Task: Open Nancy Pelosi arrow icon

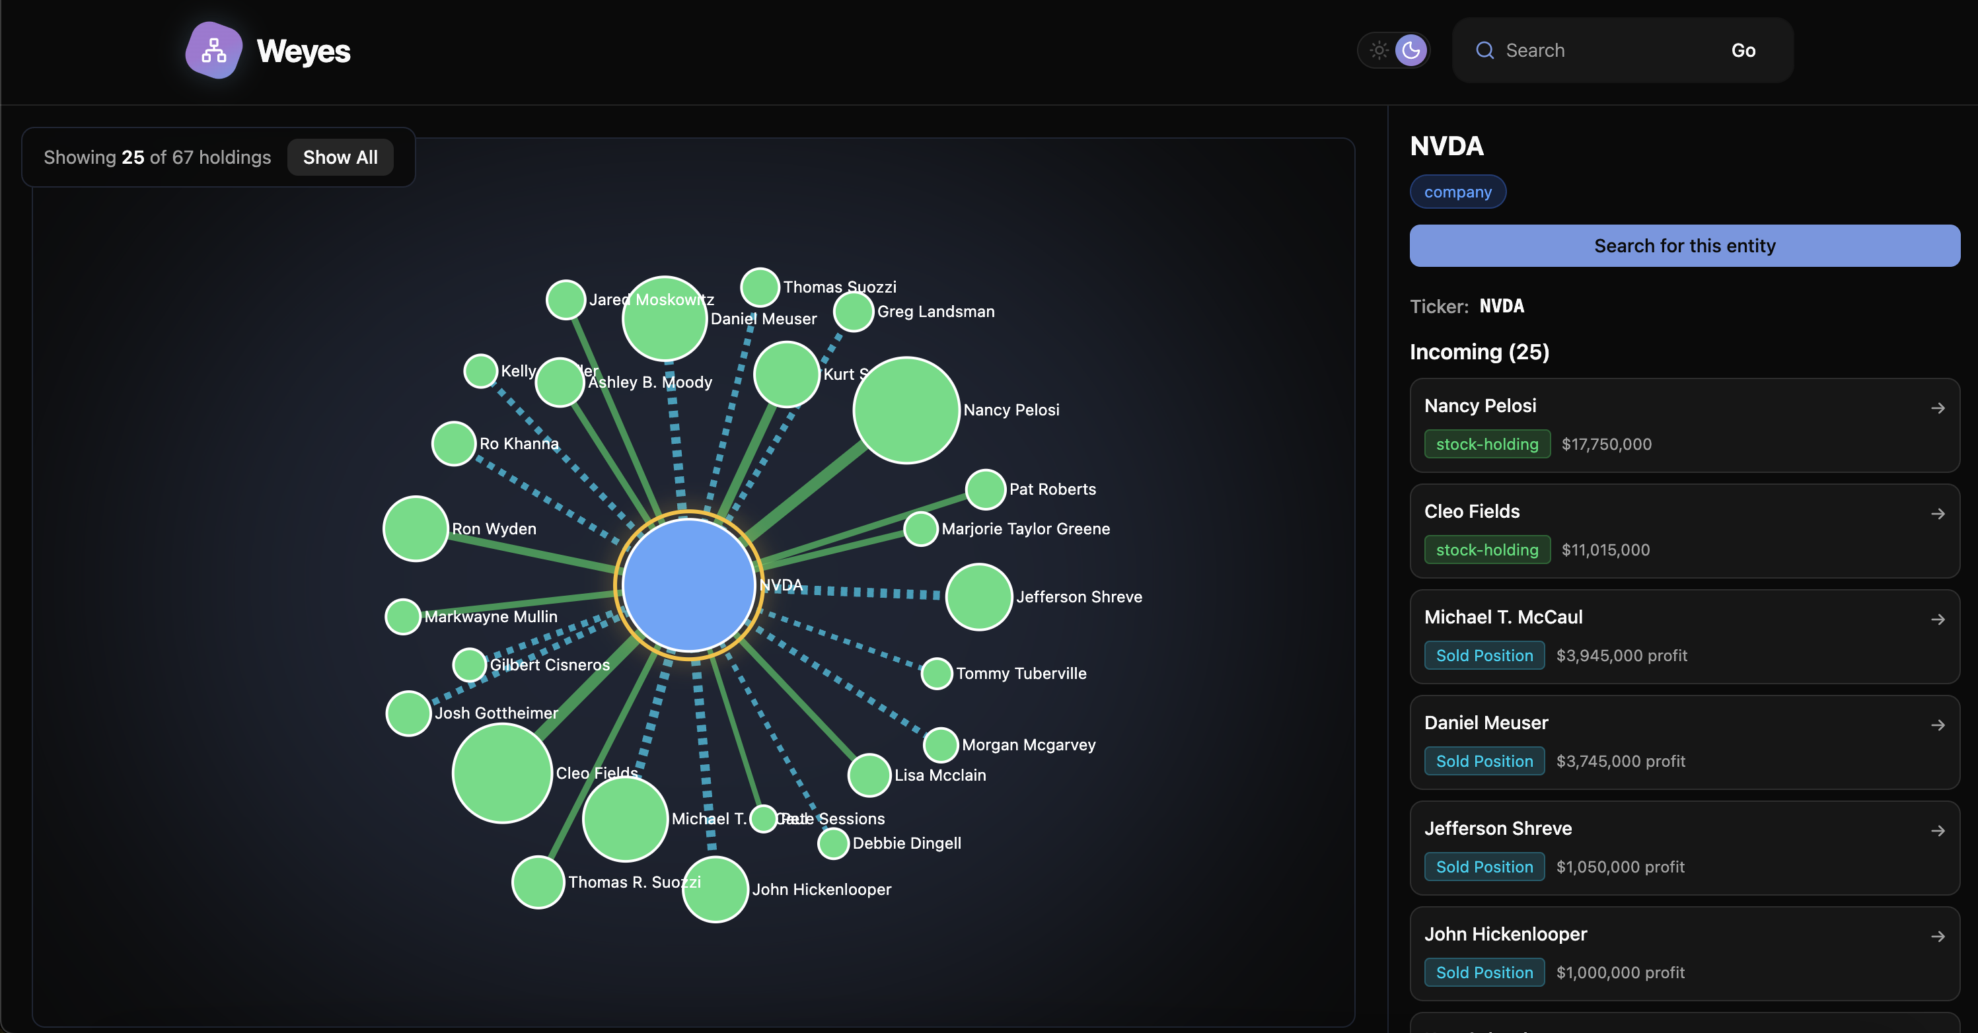Action: (x=1937, y=408)
